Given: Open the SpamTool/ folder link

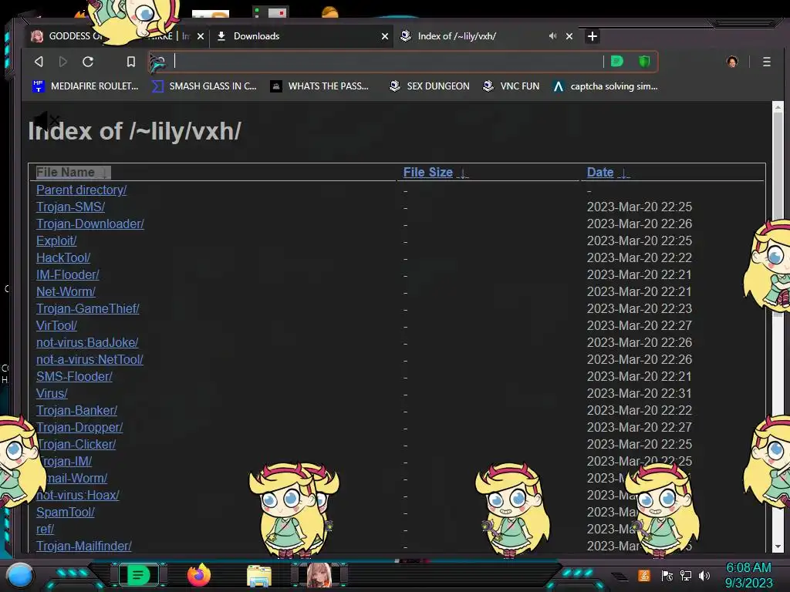Looking at the screenshot, I should coord(66,512).
